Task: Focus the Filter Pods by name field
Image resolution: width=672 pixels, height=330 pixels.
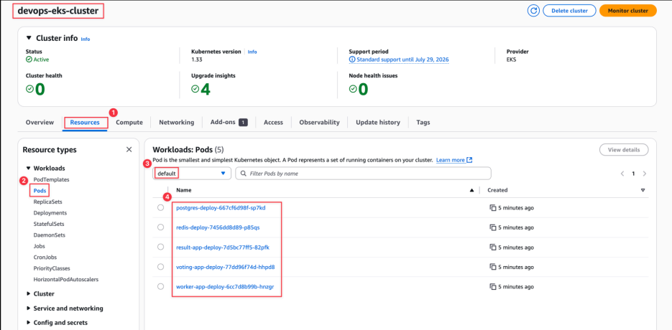Action: (x=364, y=174)
